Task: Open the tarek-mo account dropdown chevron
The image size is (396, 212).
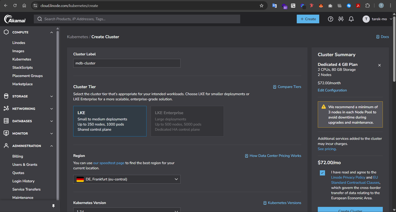Action: click(391, 19)
